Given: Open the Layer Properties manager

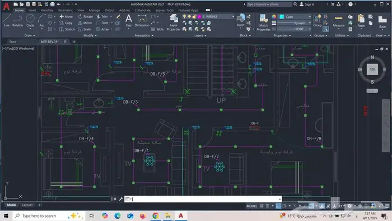Looking at the screenshot, I should pyautogui.click(x=174, y=22).
